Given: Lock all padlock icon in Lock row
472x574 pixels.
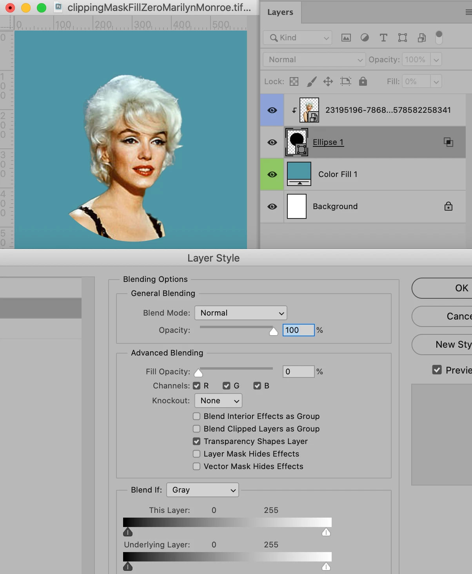Looking at the screenshot, I should point(363,81).
